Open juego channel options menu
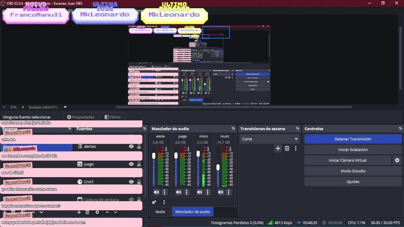 [187, 192]
